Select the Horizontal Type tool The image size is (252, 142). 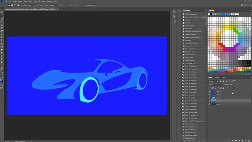[x=2, y=59]
